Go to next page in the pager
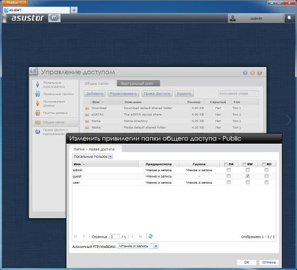Screen dimensions: 297x270 tap(133, 237)
